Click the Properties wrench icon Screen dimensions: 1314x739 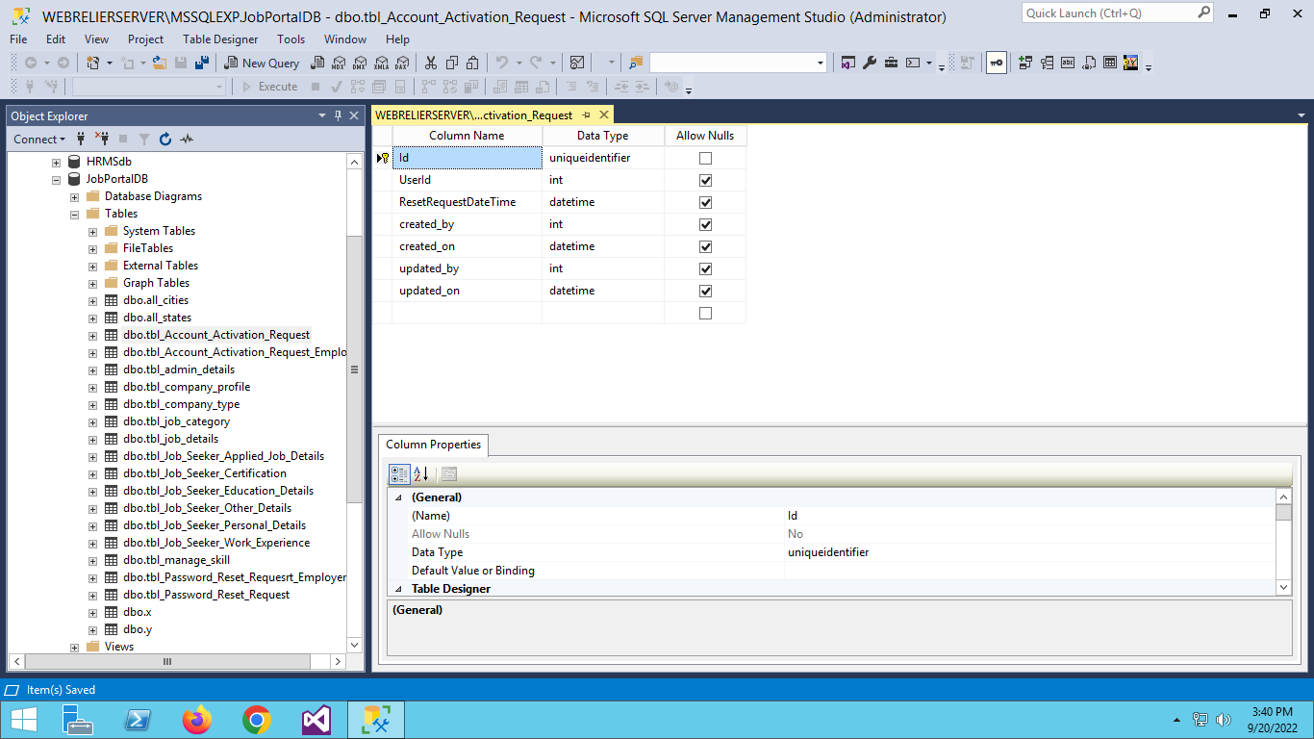click(869, 63)
